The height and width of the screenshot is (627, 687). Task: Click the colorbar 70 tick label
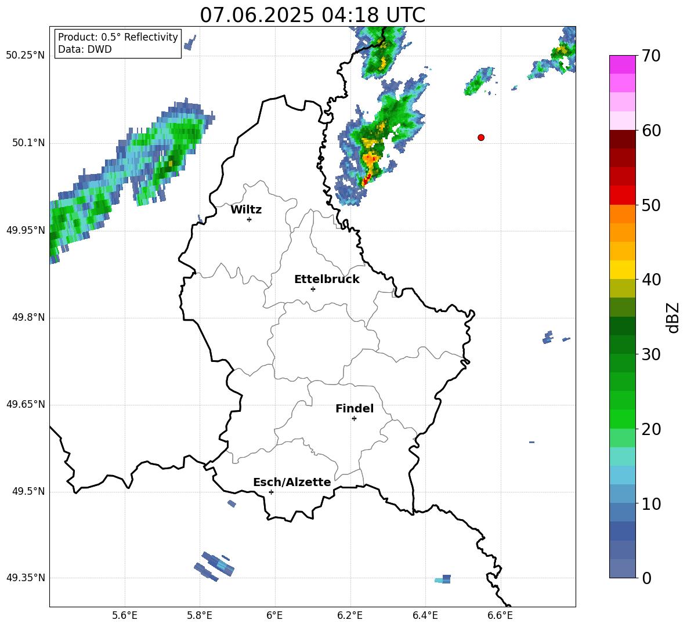pyautogui.click(x=651, y=56)
